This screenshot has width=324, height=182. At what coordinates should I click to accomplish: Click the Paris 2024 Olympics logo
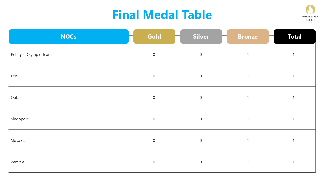310,14
